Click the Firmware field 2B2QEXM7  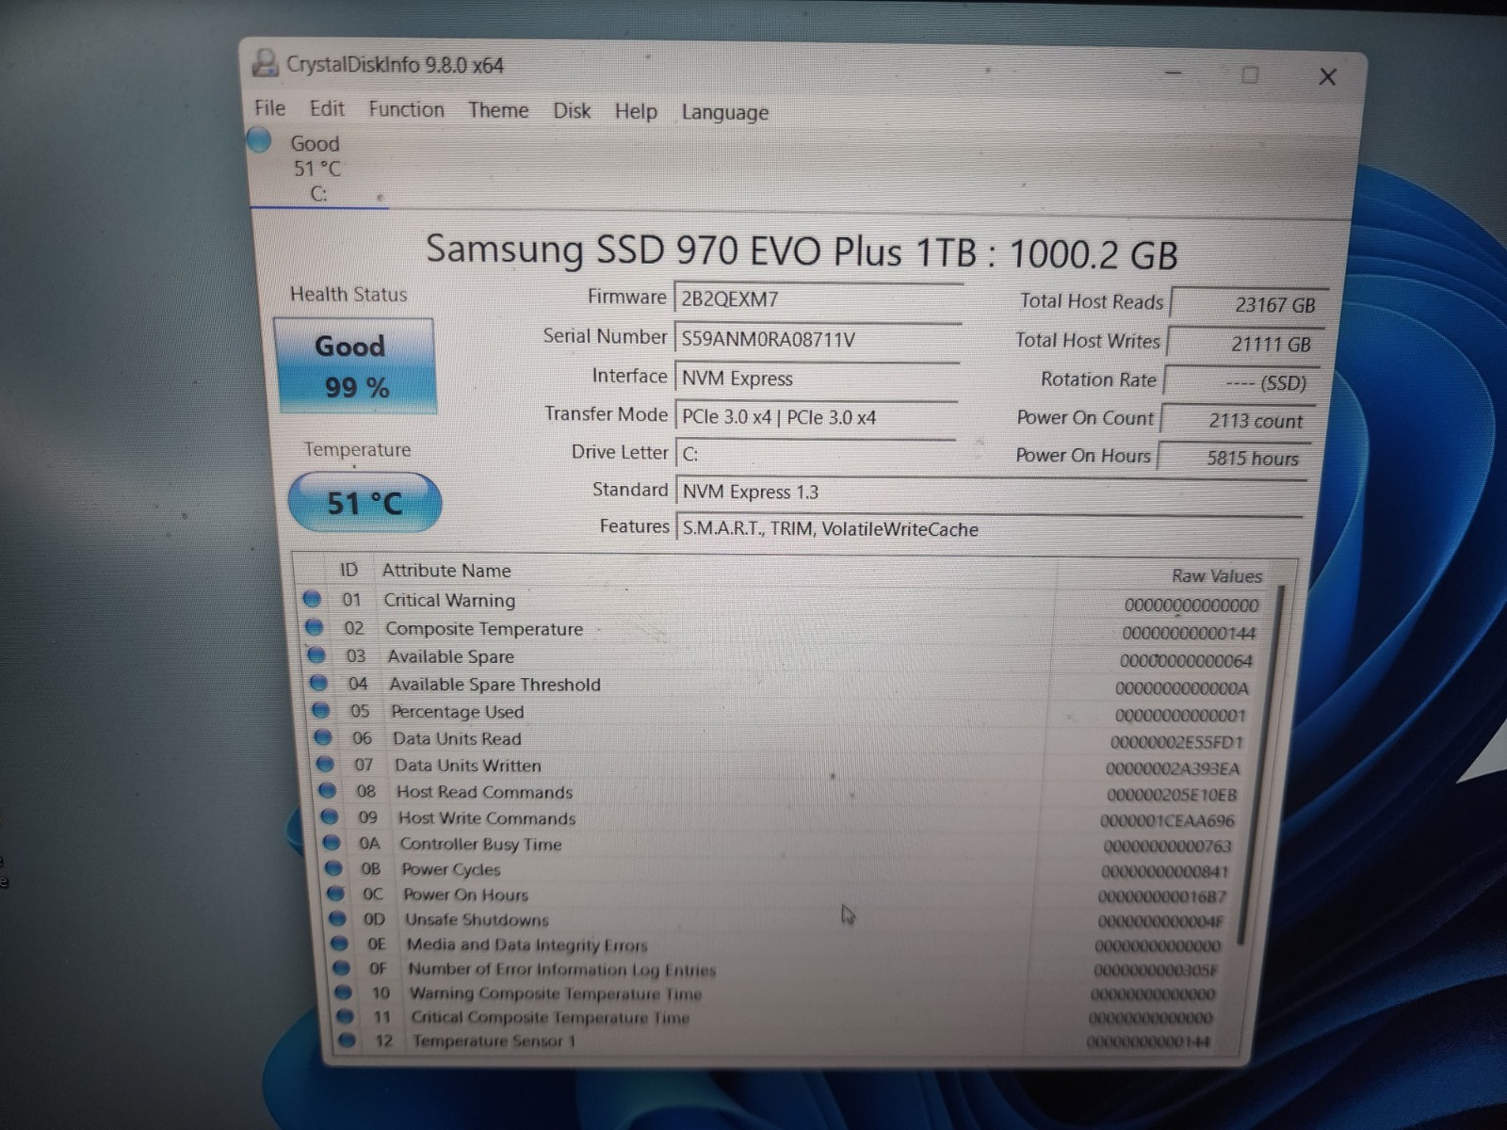817,299
